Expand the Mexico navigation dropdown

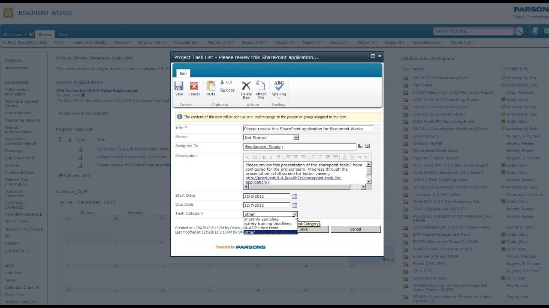[x=122, y=42]
